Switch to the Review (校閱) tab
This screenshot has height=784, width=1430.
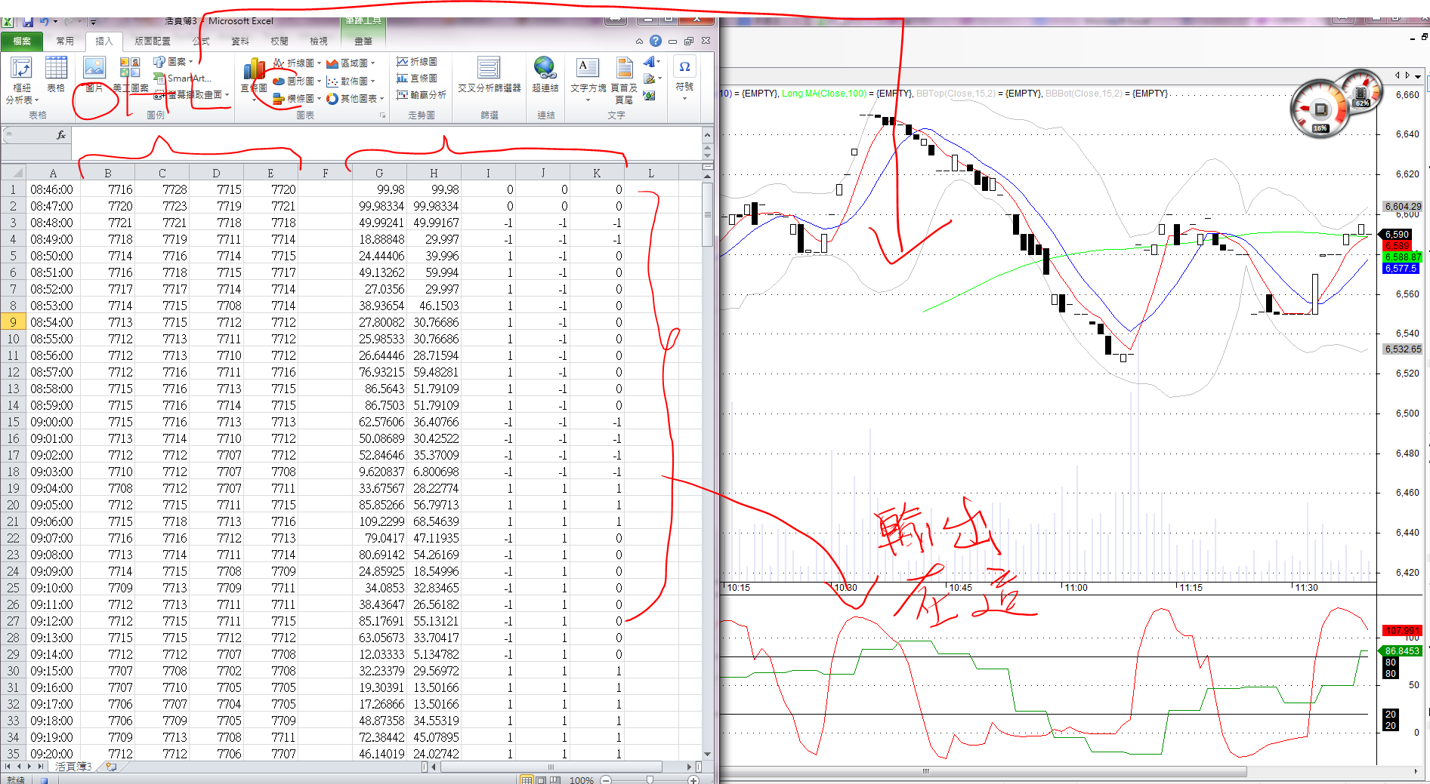click(x=280, y=41)
